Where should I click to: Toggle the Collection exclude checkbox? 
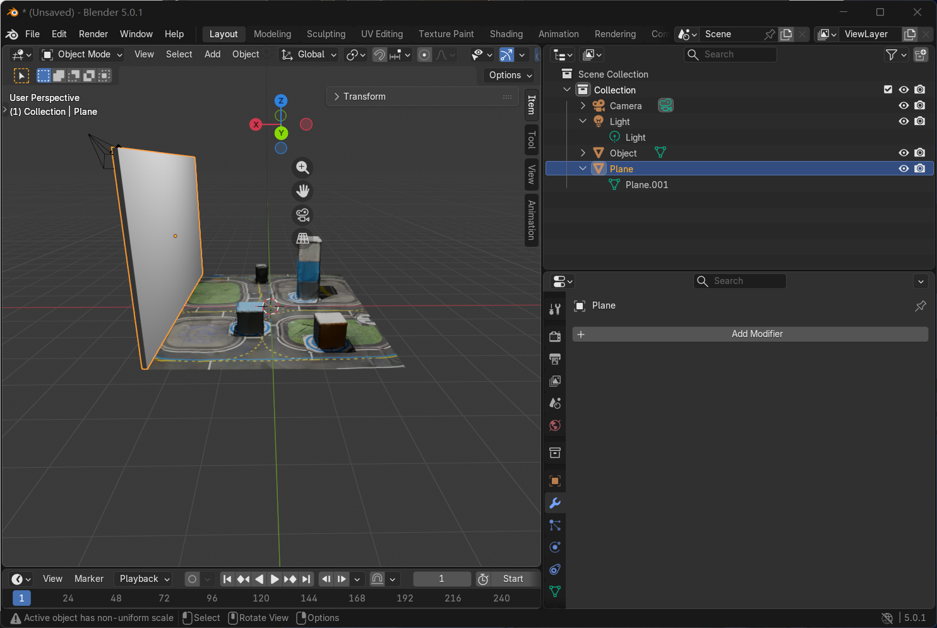click(888, 90)
